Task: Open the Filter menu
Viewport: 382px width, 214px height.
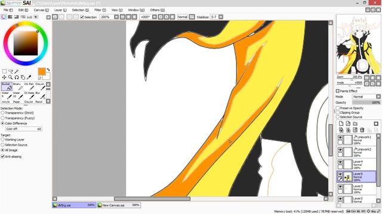Action: coord(100,10)
